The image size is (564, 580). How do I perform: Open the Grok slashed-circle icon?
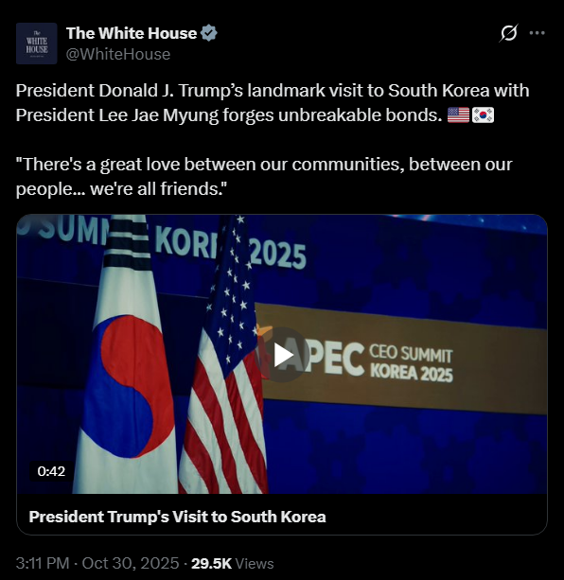508,33
